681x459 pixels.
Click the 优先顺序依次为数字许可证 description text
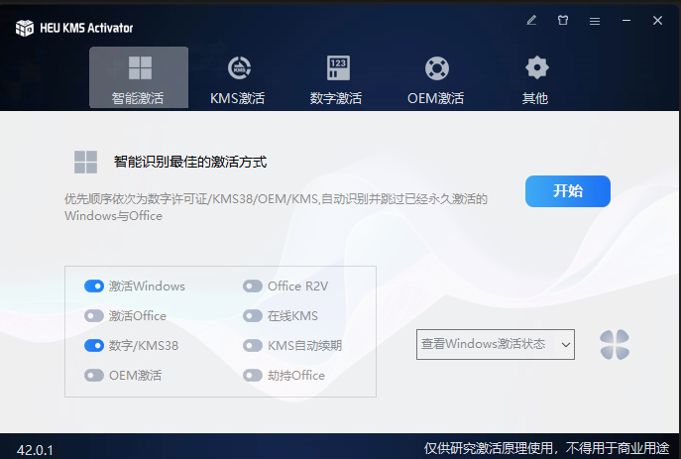point(277,207)
